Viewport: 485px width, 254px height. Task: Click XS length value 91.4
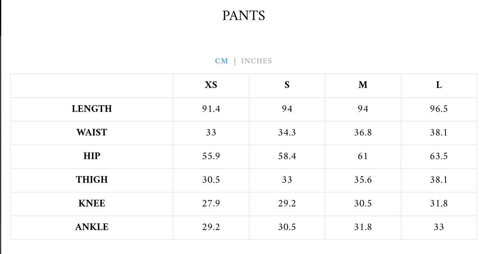point(211,109)
